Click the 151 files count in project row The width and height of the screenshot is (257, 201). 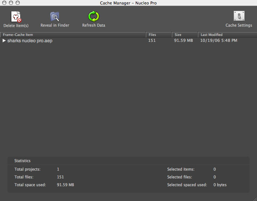(152, 40)
